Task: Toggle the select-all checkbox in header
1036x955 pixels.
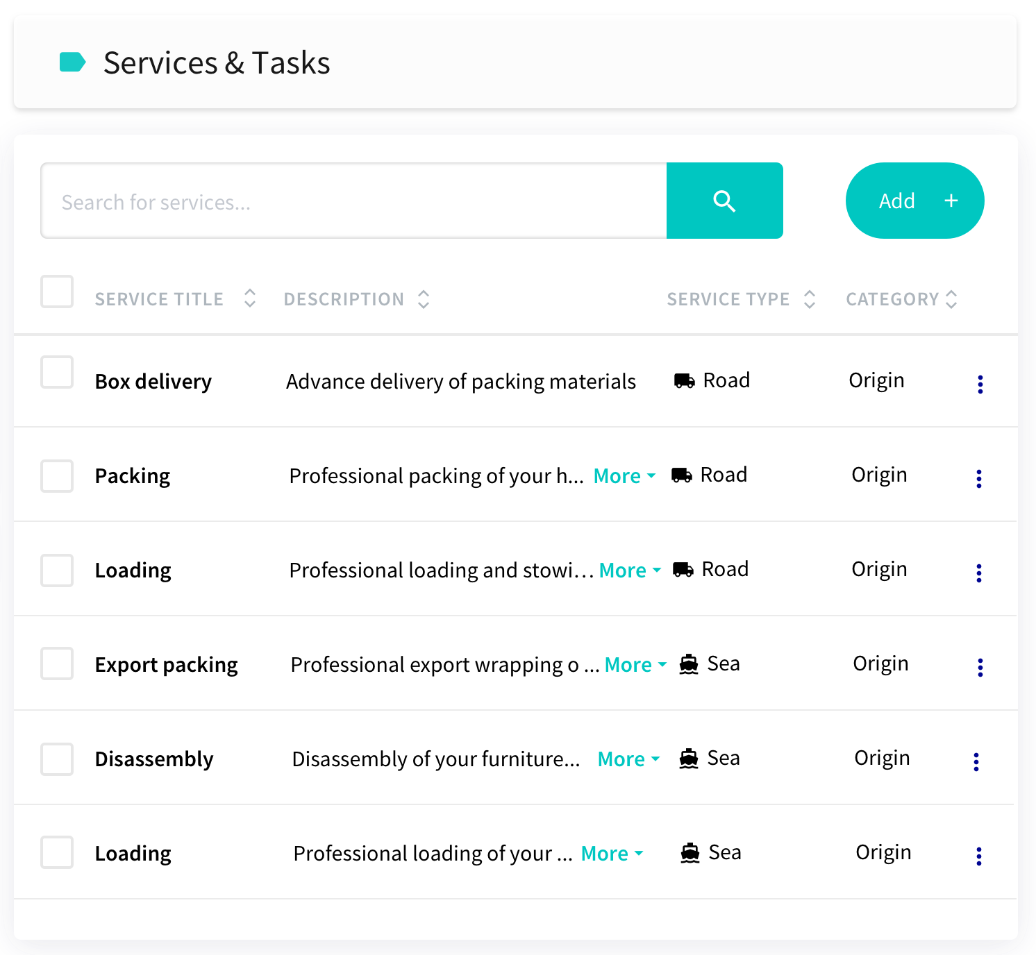Action: pos(57,291)
